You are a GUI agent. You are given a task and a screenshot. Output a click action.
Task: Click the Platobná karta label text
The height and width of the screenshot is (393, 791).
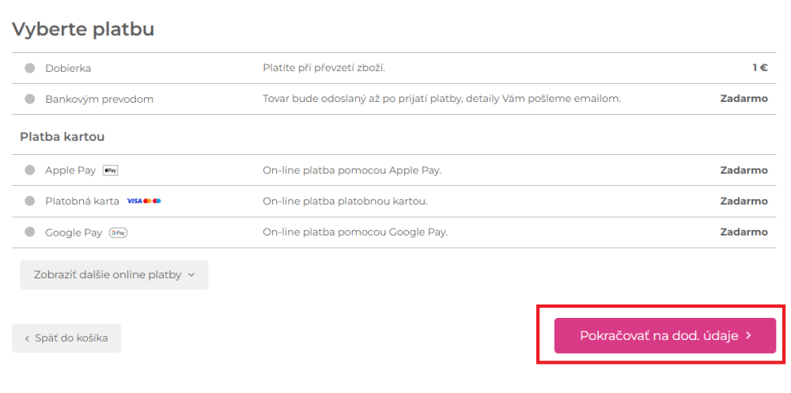click(82, 202)
